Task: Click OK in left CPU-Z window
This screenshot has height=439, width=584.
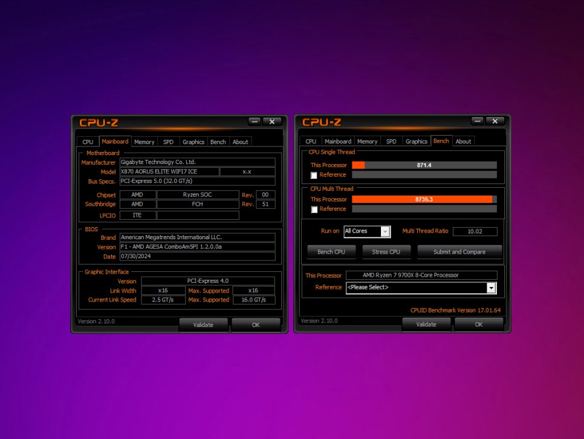Action: point(256,325)
